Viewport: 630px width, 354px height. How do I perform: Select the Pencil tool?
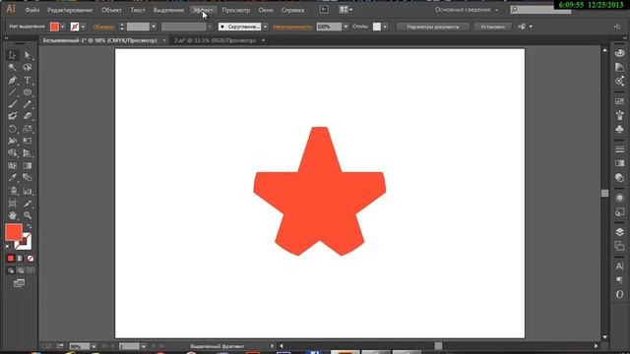click(27, 104)
